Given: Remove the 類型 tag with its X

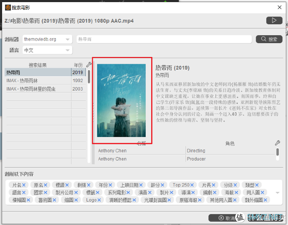Looking at the screenshot, I should 257,185.
